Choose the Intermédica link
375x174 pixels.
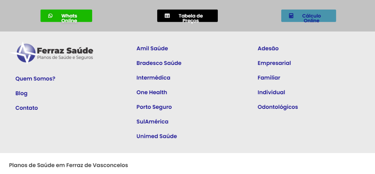pos(153,78)
